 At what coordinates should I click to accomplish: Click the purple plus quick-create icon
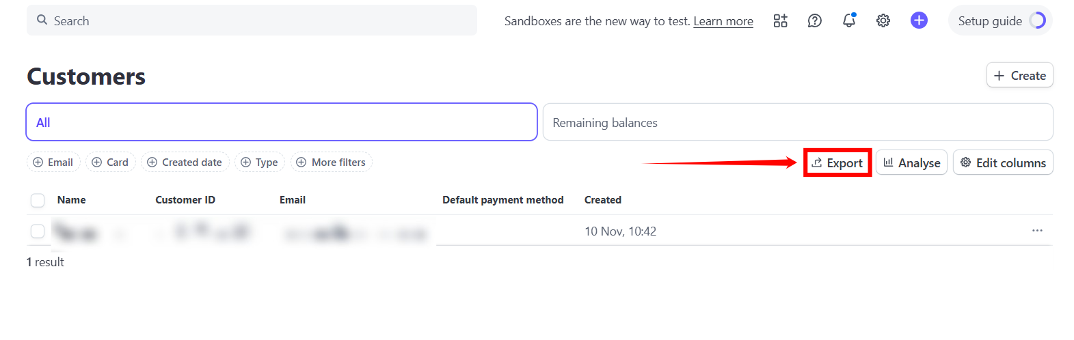(x=919, y=20)
